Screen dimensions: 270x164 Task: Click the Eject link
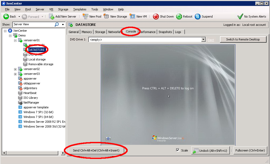coord(211,40)
